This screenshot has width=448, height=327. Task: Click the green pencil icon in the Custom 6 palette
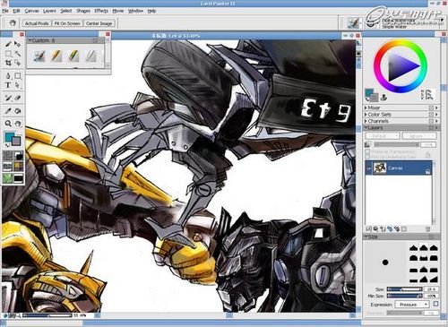pos(73,56)
